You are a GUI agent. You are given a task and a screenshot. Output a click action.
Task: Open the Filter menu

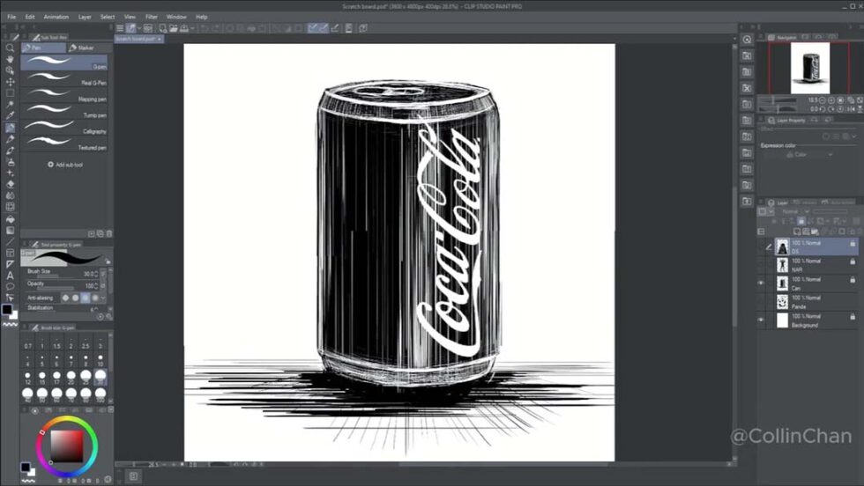coord(151,17)
